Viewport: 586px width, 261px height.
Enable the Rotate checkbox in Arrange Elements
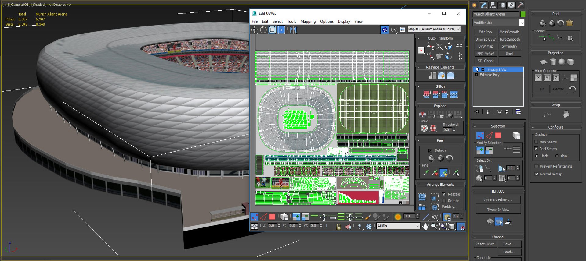coord(444,201)
